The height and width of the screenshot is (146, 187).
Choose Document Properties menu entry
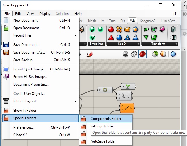click(x=40, y=84)
